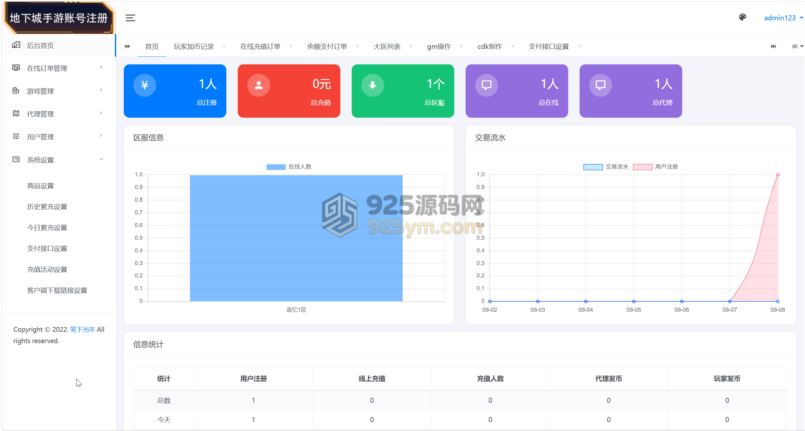Click the user icon on 总充值 card
Screen dimensions: 805x431
[259, 85]
